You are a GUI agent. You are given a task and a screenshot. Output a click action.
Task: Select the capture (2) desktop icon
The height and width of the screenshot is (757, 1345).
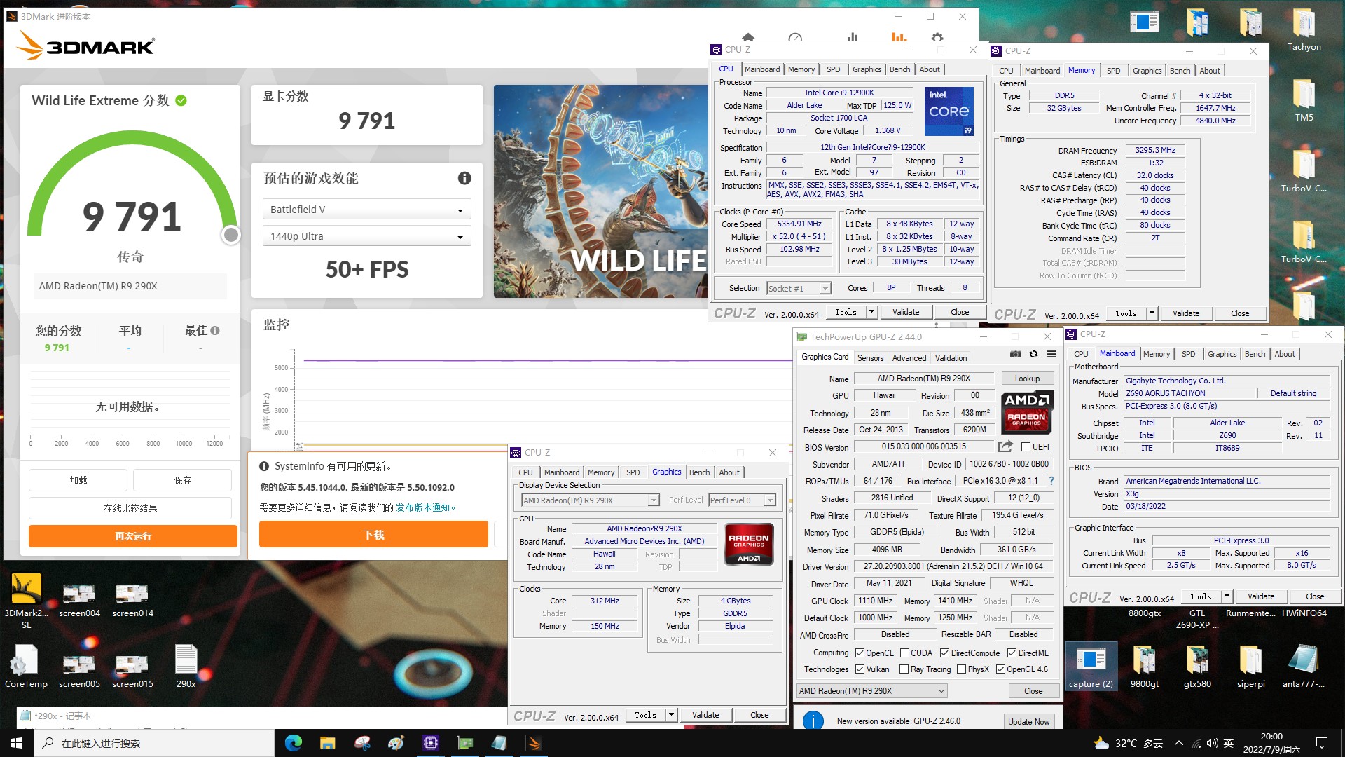pyautogui.click(x=1091, y=667)
